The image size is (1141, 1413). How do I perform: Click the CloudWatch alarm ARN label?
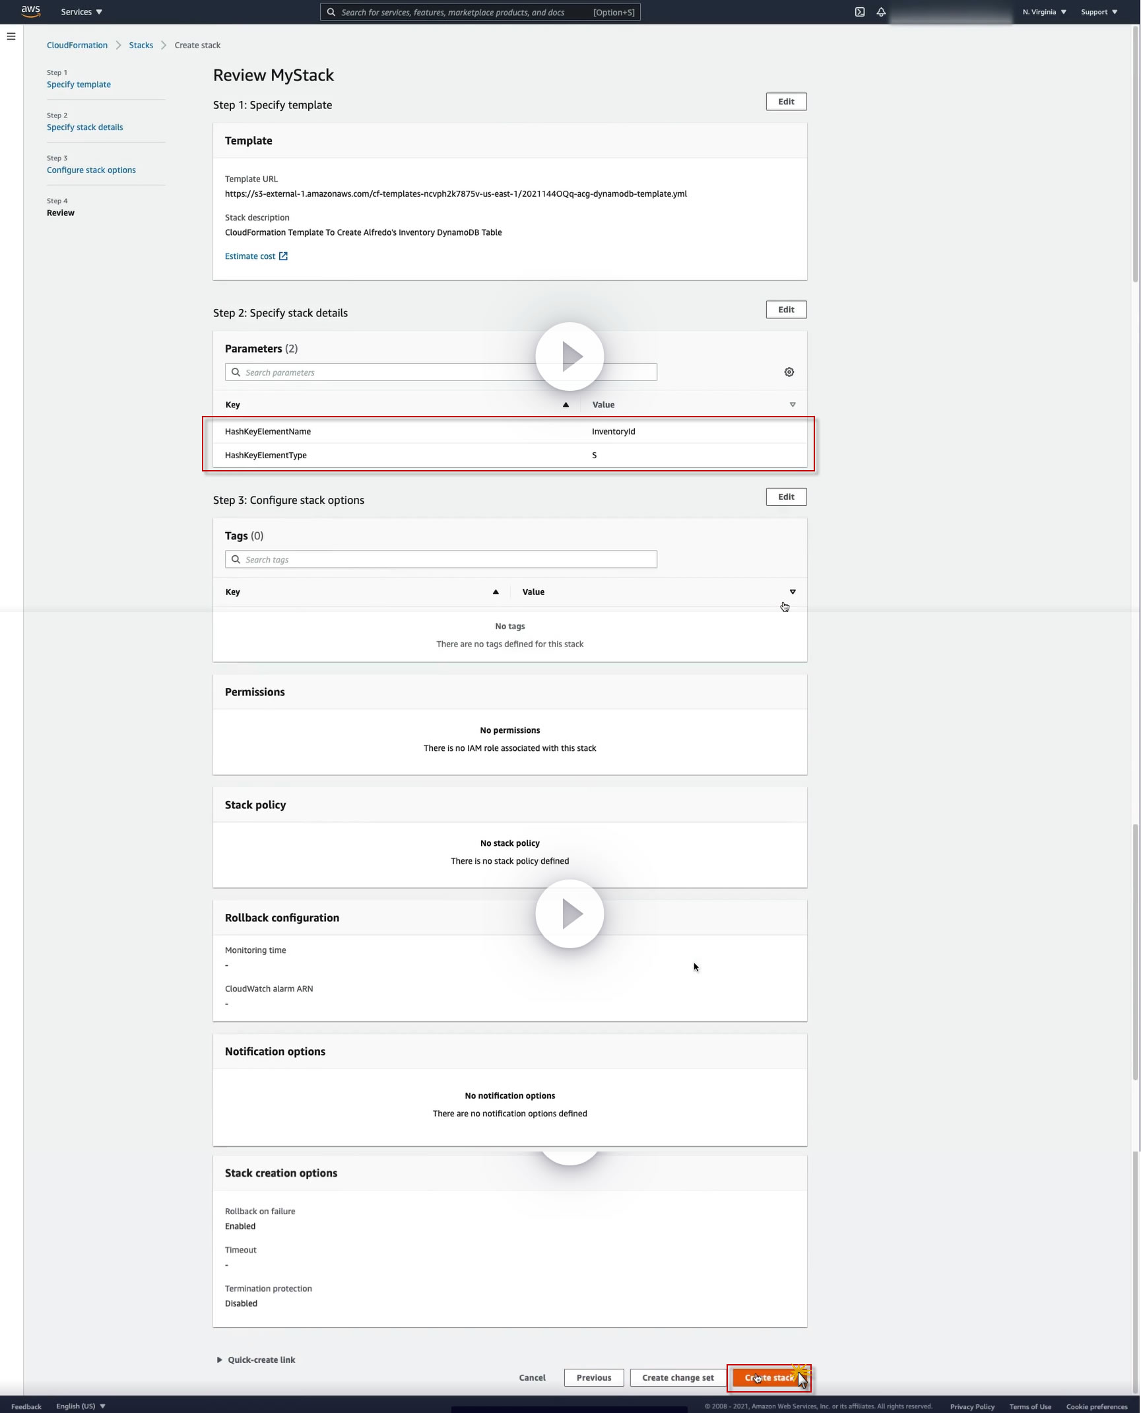[x=269, y=988]
